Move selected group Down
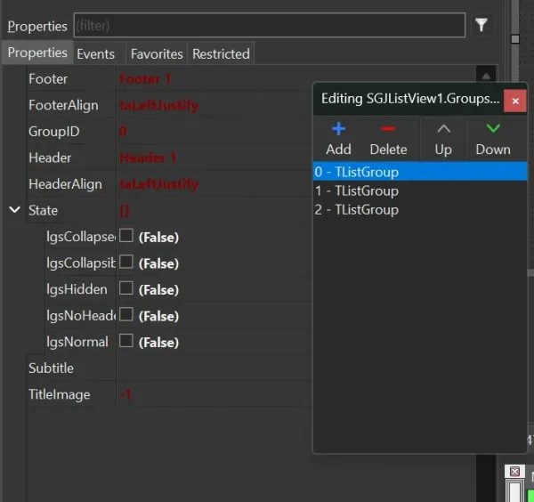Screen dimensions: 534x502 [493, 139]
